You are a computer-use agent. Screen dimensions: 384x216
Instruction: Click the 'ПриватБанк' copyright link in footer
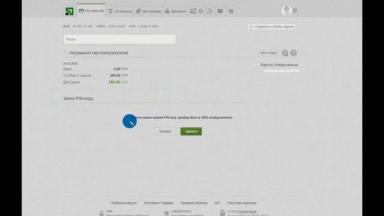247,211
